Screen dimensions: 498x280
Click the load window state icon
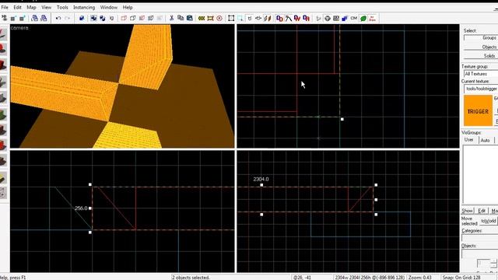click(x=34, y=18)
